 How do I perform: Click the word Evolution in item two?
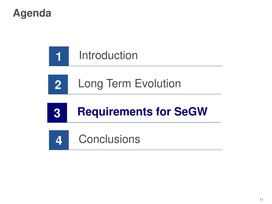(x=158, y=83)
